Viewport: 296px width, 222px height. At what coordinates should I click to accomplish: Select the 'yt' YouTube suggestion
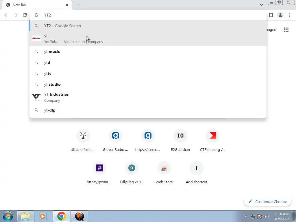(148, 39)
